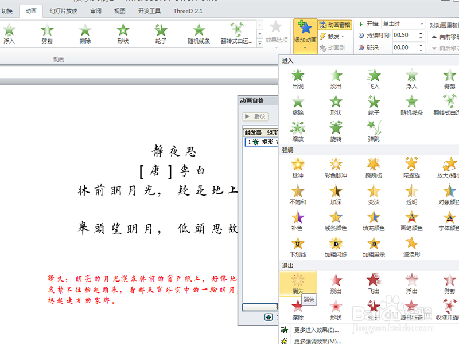Apply the 补色 emphasis effect
Screen dimensions: 459x344
[298, 221]
